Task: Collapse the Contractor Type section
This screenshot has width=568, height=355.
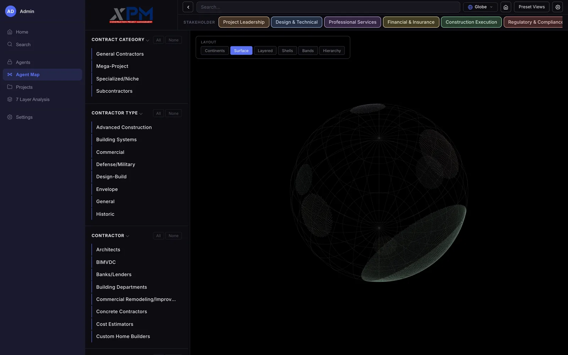Action: tap(141, 114)
